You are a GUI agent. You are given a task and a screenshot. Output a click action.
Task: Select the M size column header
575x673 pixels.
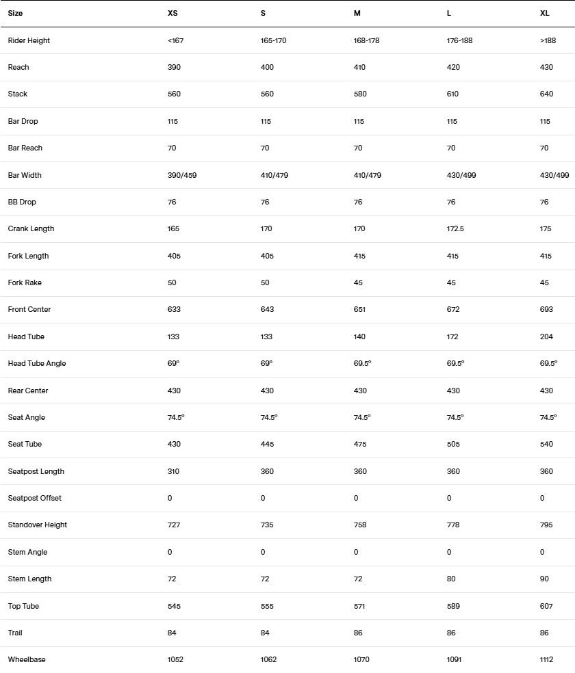click(x=357, y=13)
